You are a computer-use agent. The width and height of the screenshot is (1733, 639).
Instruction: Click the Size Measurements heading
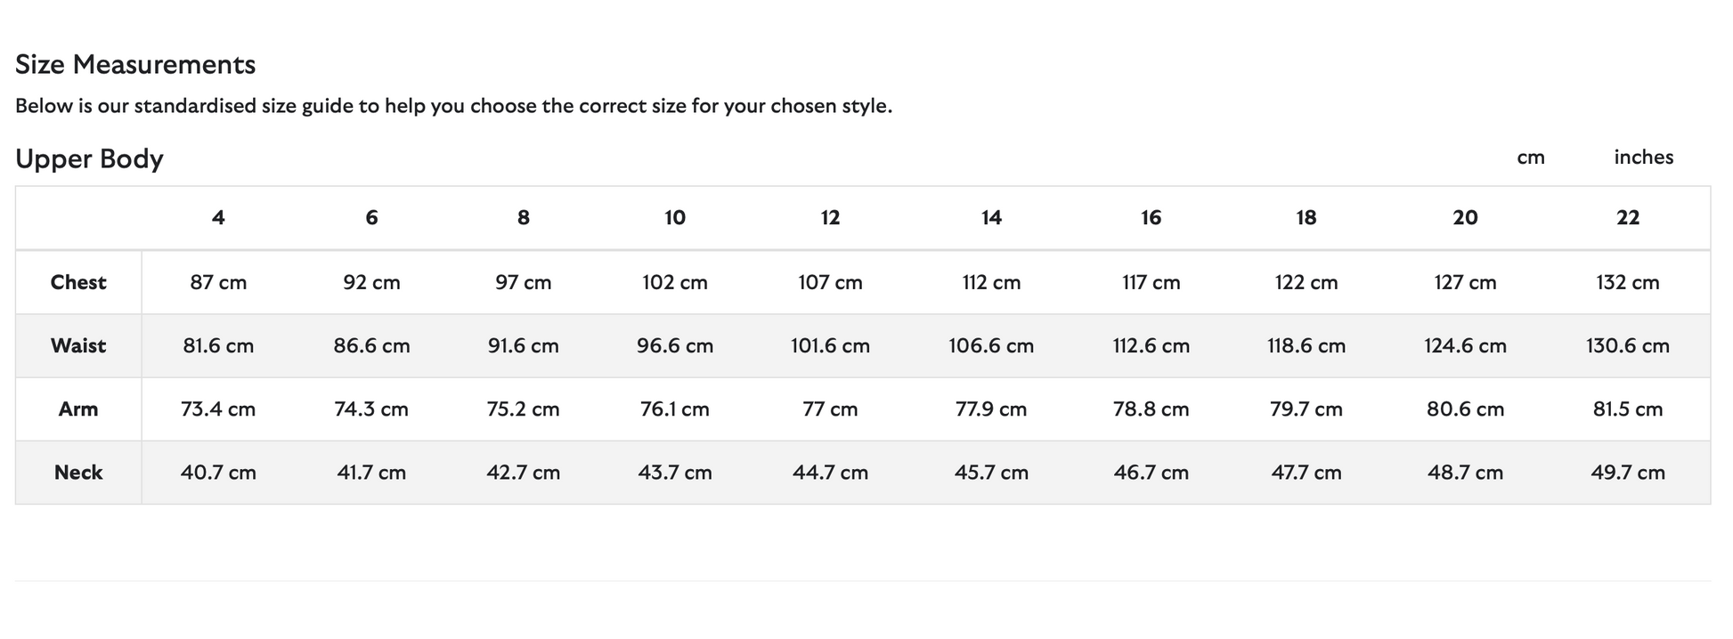coord(135,64)
